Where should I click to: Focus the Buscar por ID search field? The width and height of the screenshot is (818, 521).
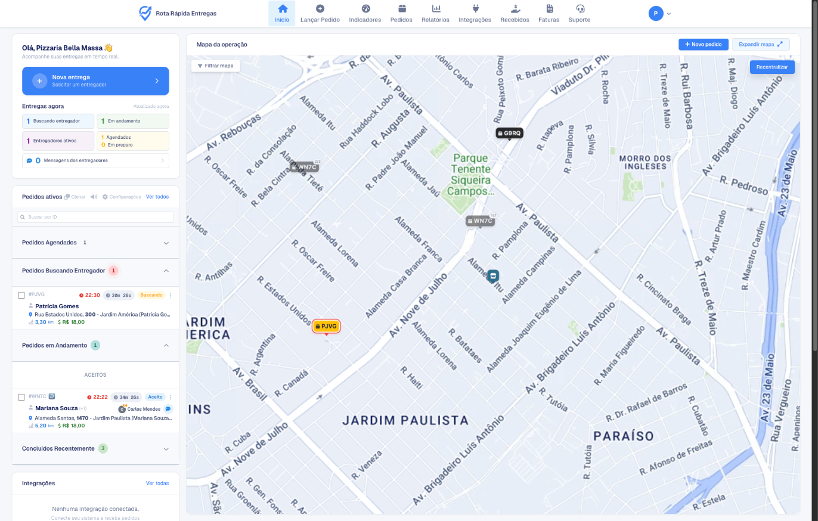[95, 217]
